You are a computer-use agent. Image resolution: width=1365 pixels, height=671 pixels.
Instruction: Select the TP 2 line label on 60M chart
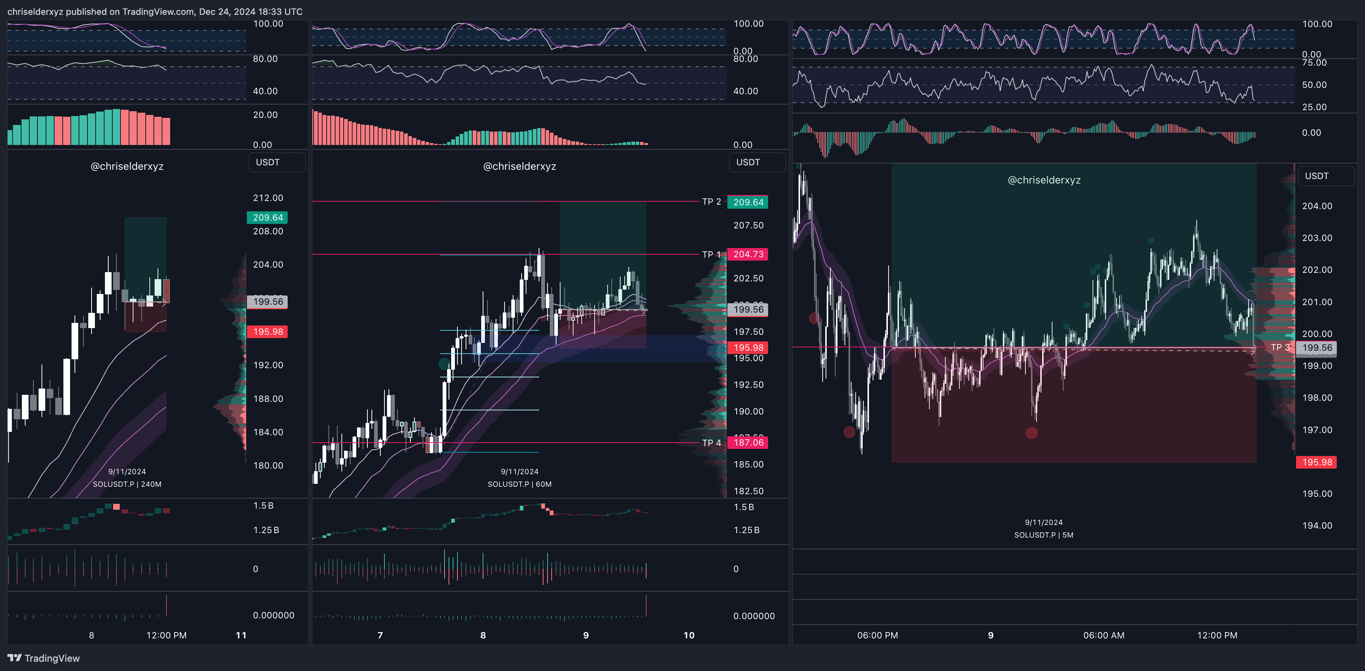tap(711, 201)
